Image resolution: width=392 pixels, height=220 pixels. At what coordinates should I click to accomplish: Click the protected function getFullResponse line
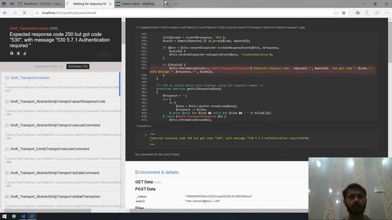189,89
